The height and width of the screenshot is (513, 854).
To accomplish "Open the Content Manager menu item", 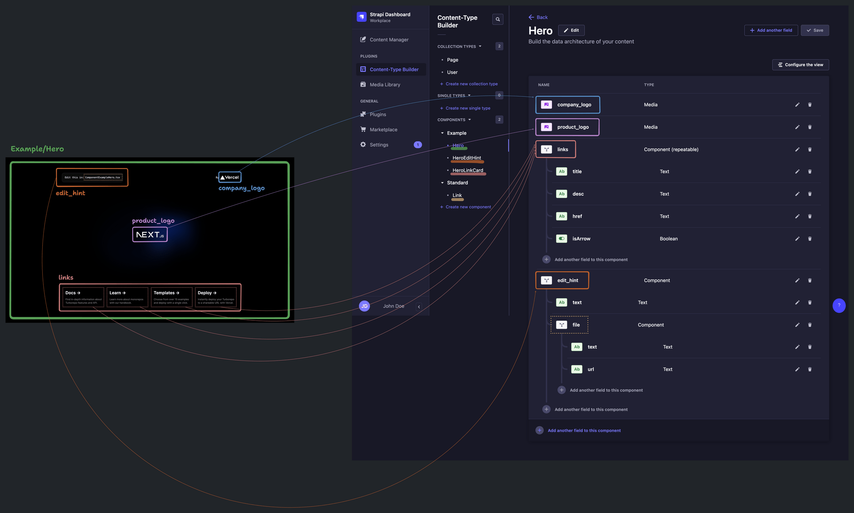I will click(x=389, y=40).
